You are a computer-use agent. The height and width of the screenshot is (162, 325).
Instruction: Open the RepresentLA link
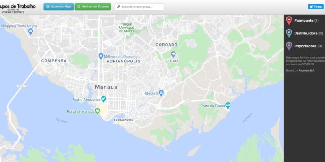306,70
